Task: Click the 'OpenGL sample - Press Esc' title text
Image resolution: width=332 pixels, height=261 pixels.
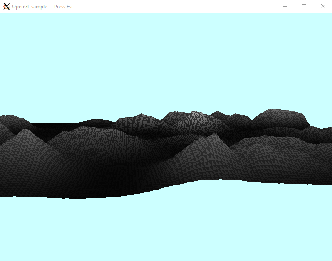Action: 43,7
